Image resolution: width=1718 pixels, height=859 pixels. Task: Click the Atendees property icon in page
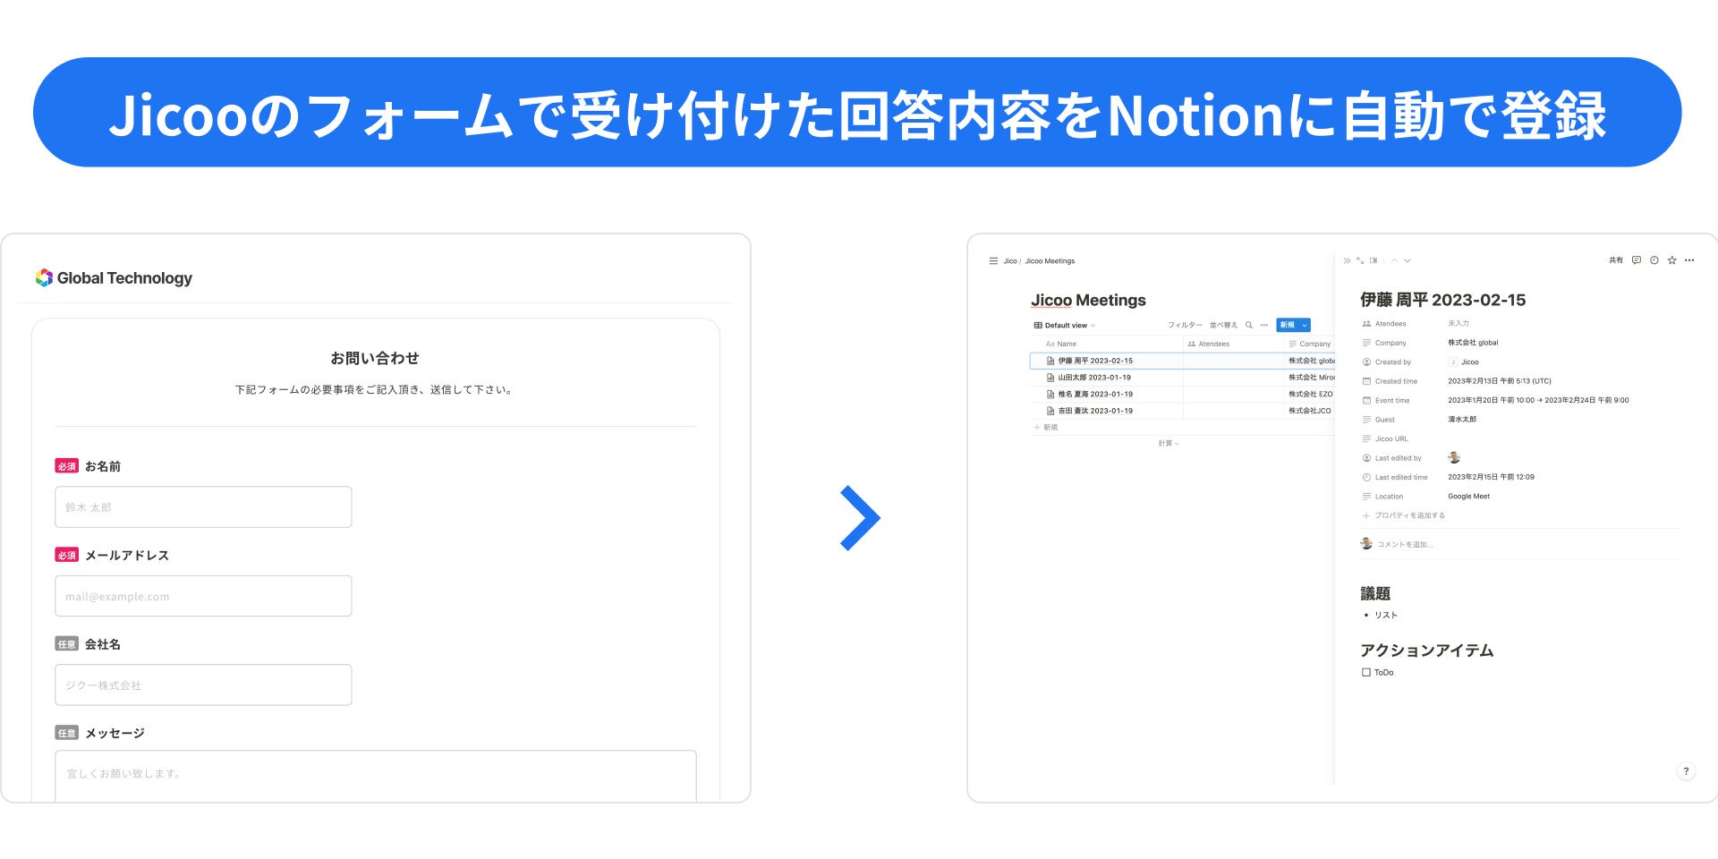tap(1366, 324)
